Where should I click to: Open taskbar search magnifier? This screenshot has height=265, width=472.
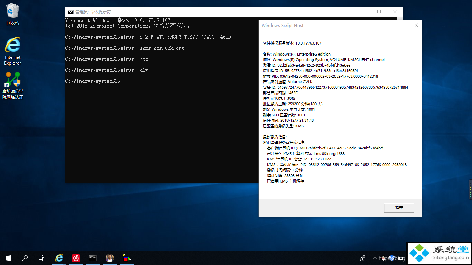(25, 258)
